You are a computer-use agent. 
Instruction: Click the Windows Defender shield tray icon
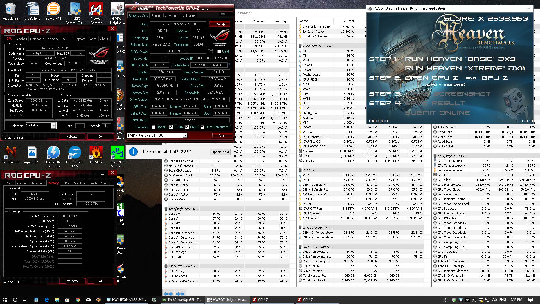[481, 300]
